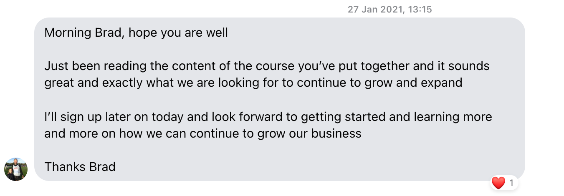Click the red heart reaction icon
The image size is (564, 196).
point(498,182)
